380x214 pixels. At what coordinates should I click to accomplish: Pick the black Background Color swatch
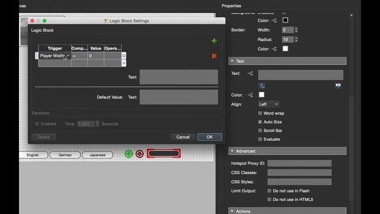point(285,20)
